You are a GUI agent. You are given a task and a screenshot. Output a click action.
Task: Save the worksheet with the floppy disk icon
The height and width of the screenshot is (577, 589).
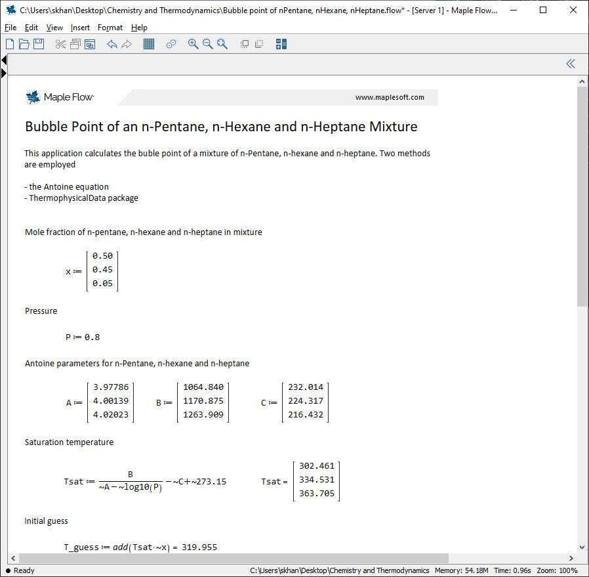39,44
